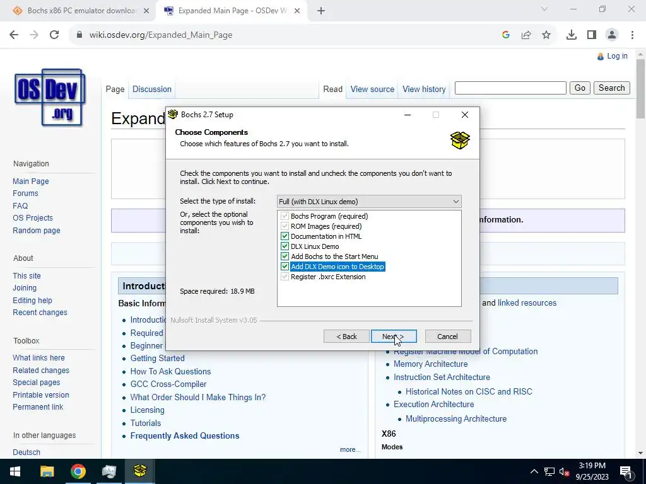Open OS Projects sidebar link
Viewport: 646px width, 484px height.
(x=33, y=217)
